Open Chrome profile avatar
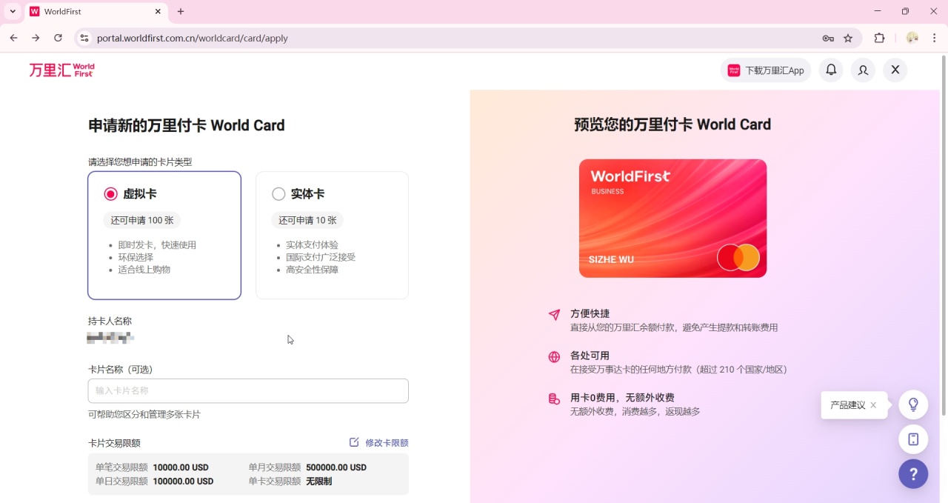The height and width of the screenshot is (503, 948). [x=912, y=38]
